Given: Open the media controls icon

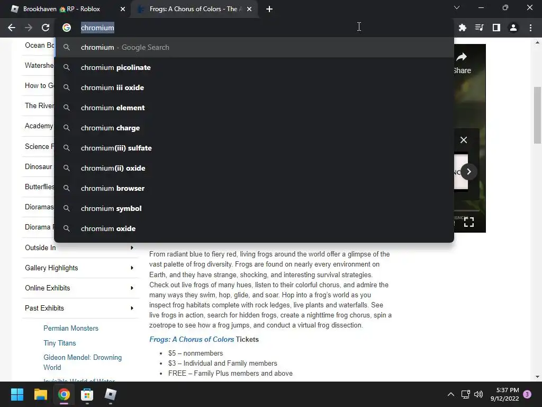Looking at the screenshot, I should [x=479, y=28].
